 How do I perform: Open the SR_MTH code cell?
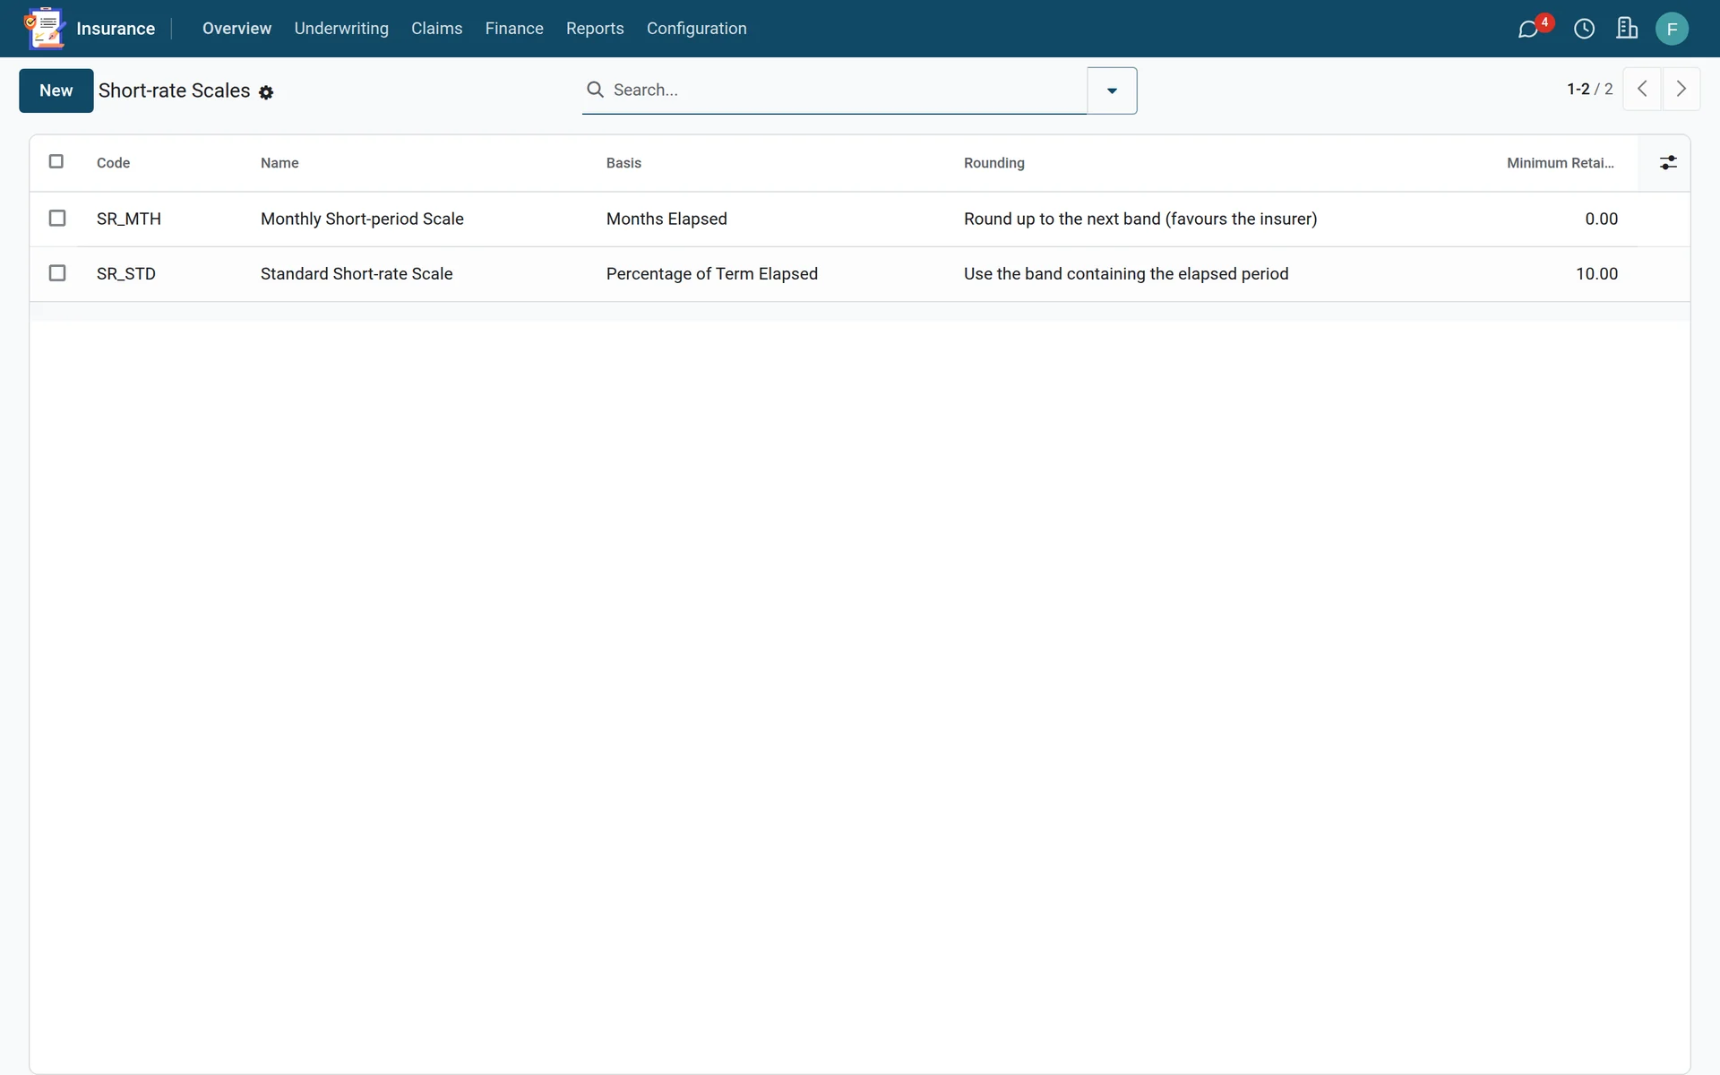click(129, 219)
